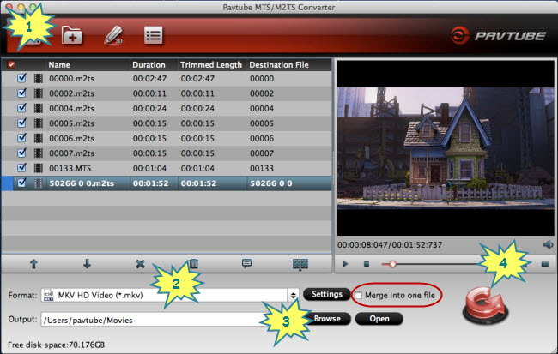Click film icon beside 00000.m2ts

click(39, 78)
